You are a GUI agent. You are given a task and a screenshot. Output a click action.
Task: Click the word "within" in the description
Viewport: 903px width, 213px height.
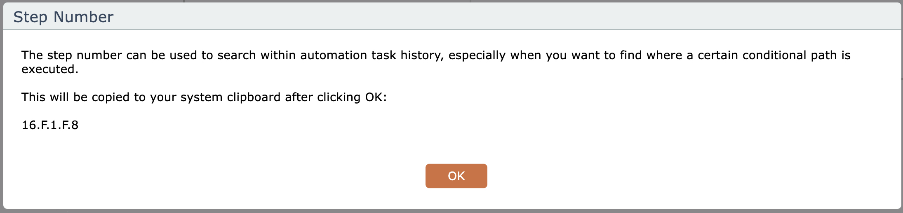[x=278, y=55]
